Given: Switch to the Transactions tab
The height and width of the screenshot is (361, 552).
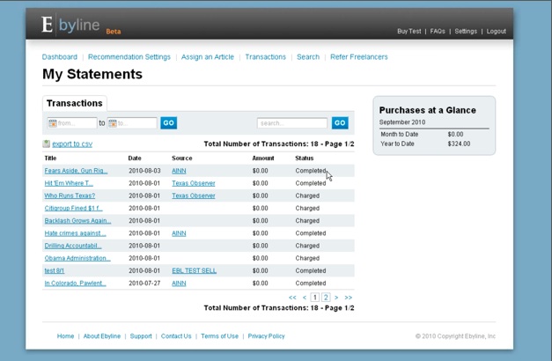Looking at the screenshot, I should tap(75, 104).
